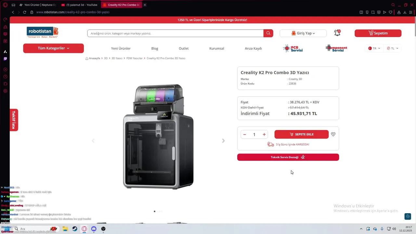Open the Outlet menu item
This screenshot has height=234, width=416.
click(184, 48)
